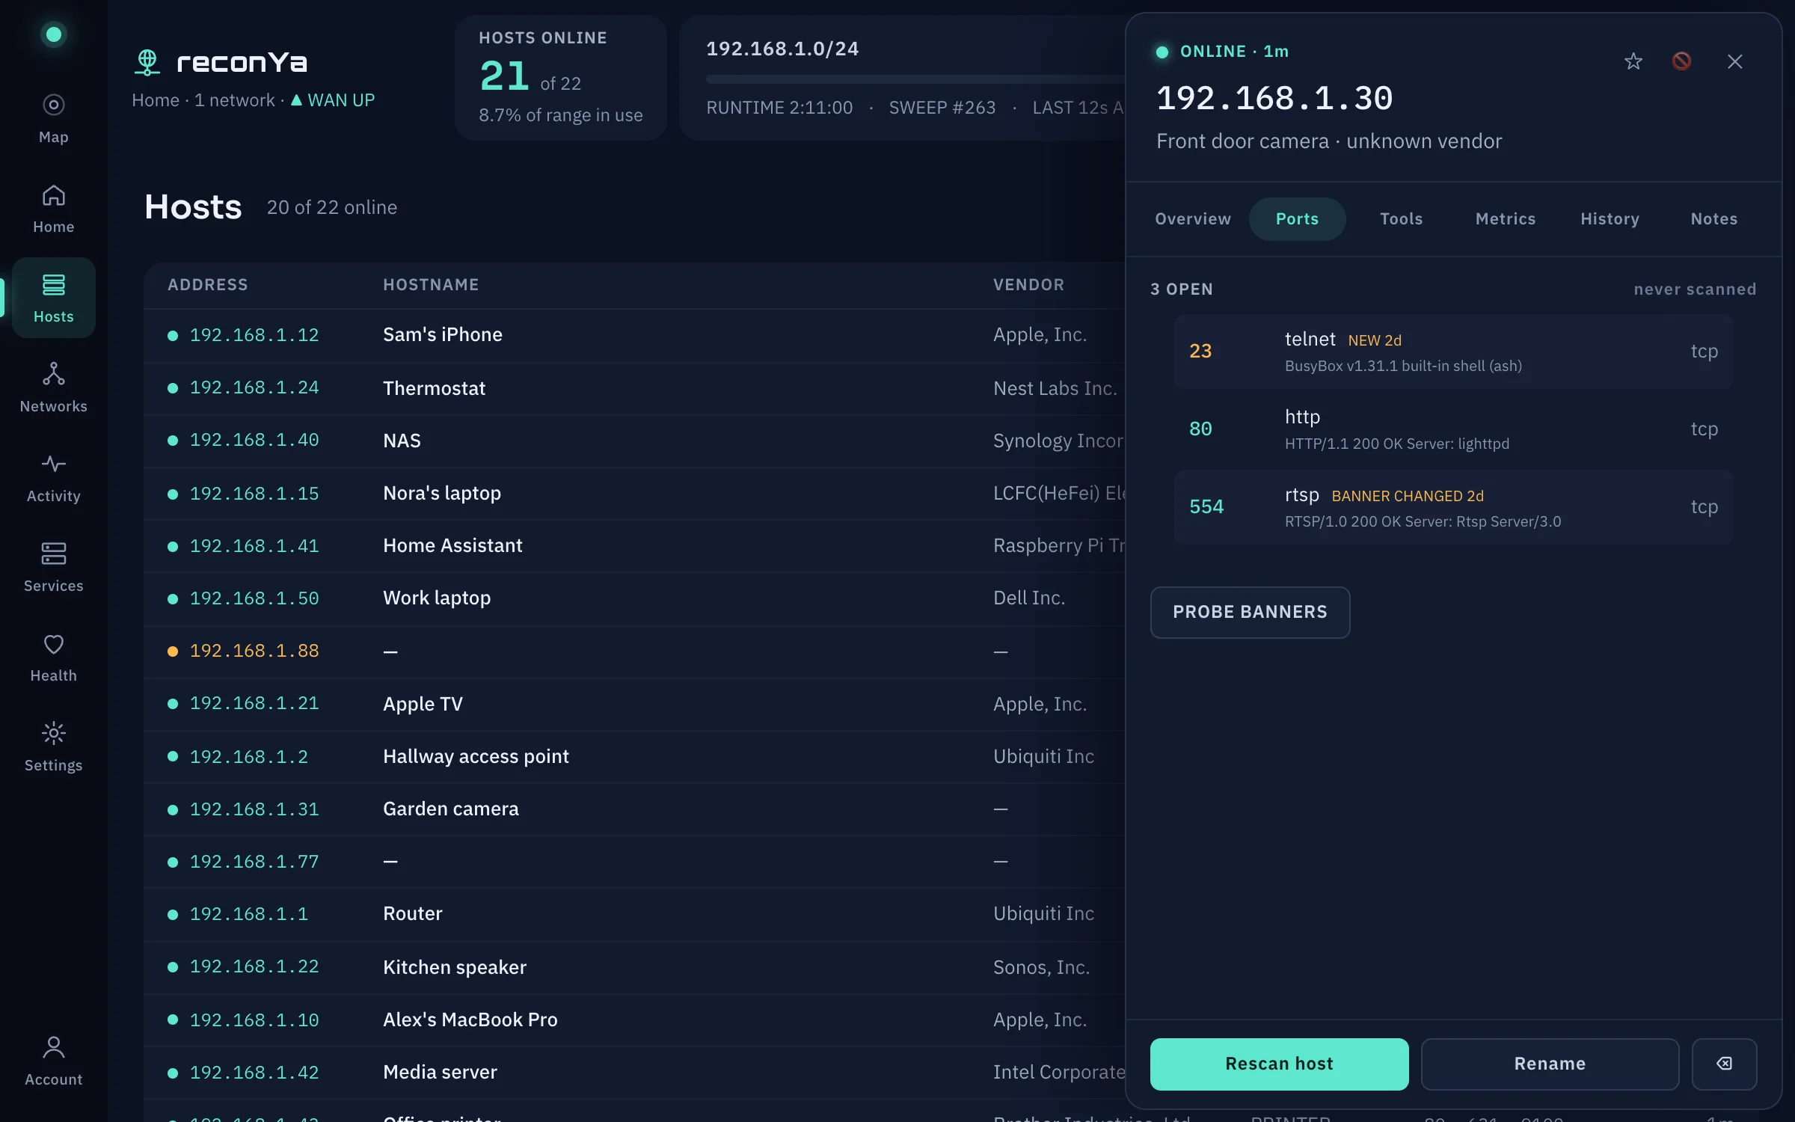Click the delete icon beside Rename
Image resolution: width=1795 pixels, height=1122 pixels.
coord(1724,1064)
